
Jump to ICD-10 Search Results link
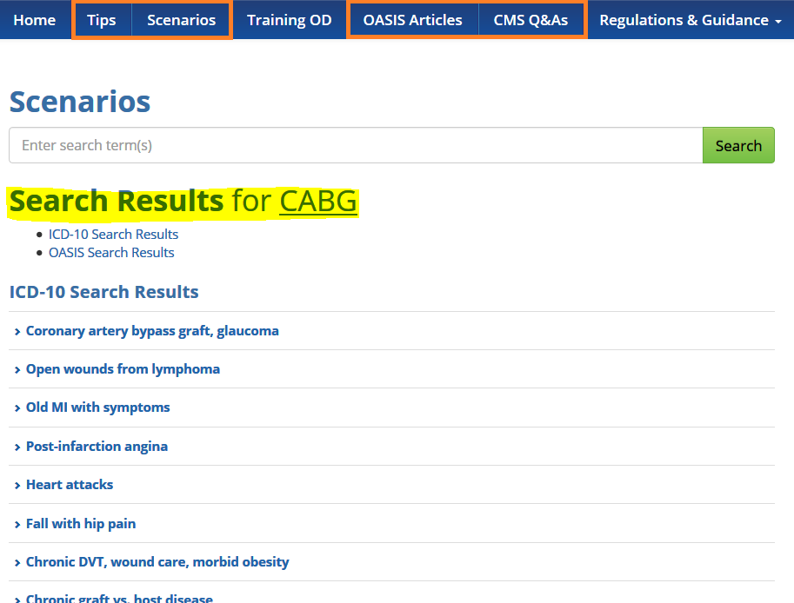pyautogui.click(x=113, y=234)
